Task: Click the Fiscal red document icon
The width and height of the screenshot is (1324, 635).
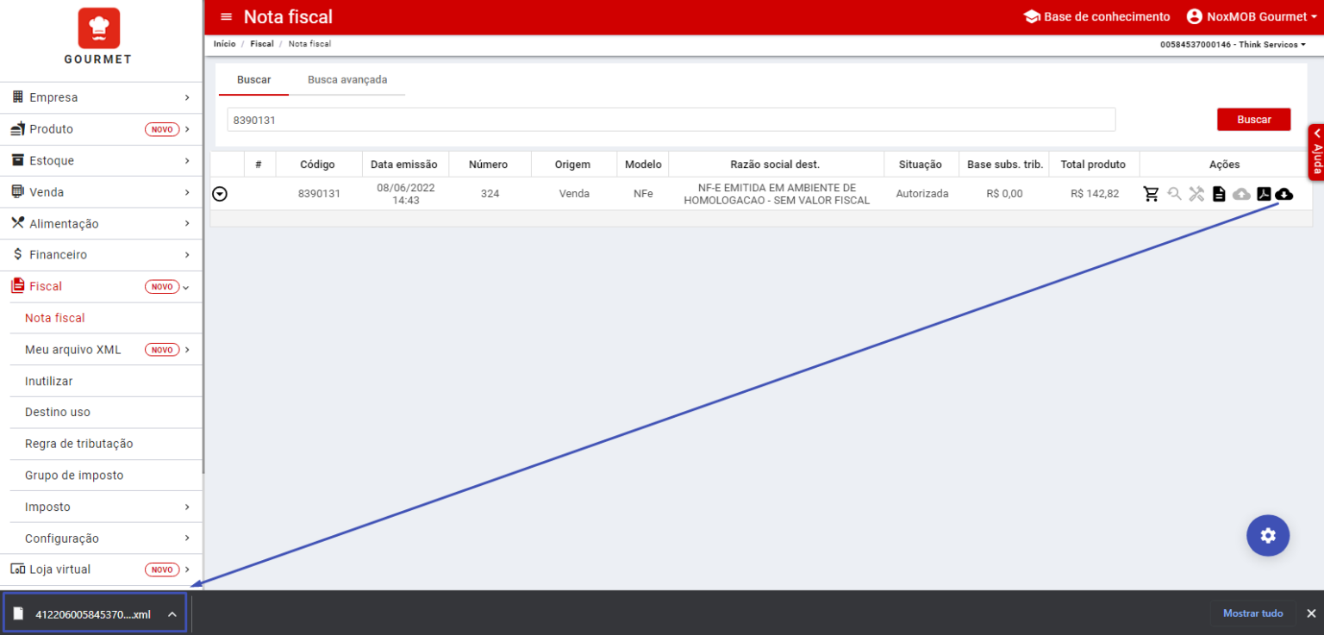Action: (x=17, y=286)
